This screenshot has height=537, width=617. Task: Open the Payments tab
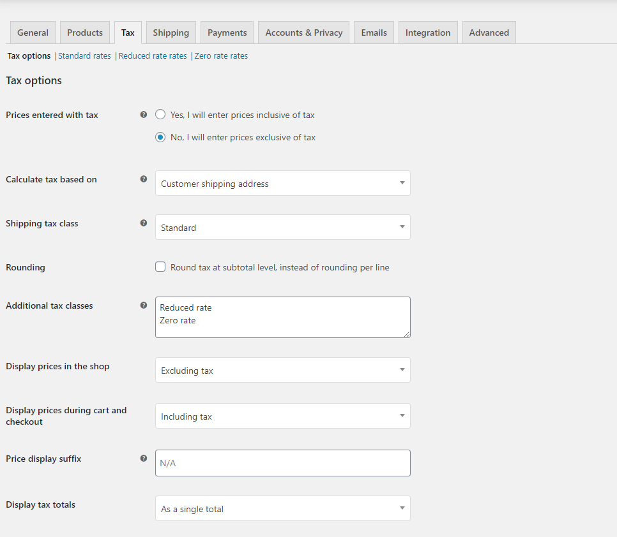click(x=227, y=33)
